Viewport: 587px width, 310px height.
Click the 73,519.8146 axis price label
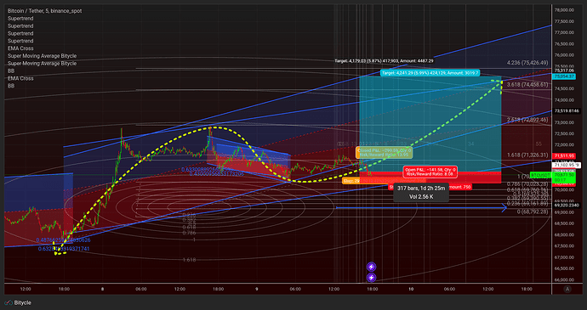(567, 111)
